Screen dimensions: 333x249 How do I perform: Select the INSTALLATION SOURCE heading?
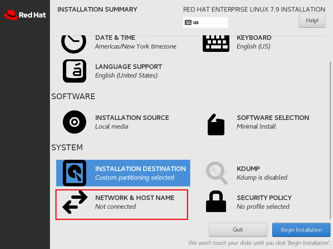pyautogui.click(x=132, y=118)
